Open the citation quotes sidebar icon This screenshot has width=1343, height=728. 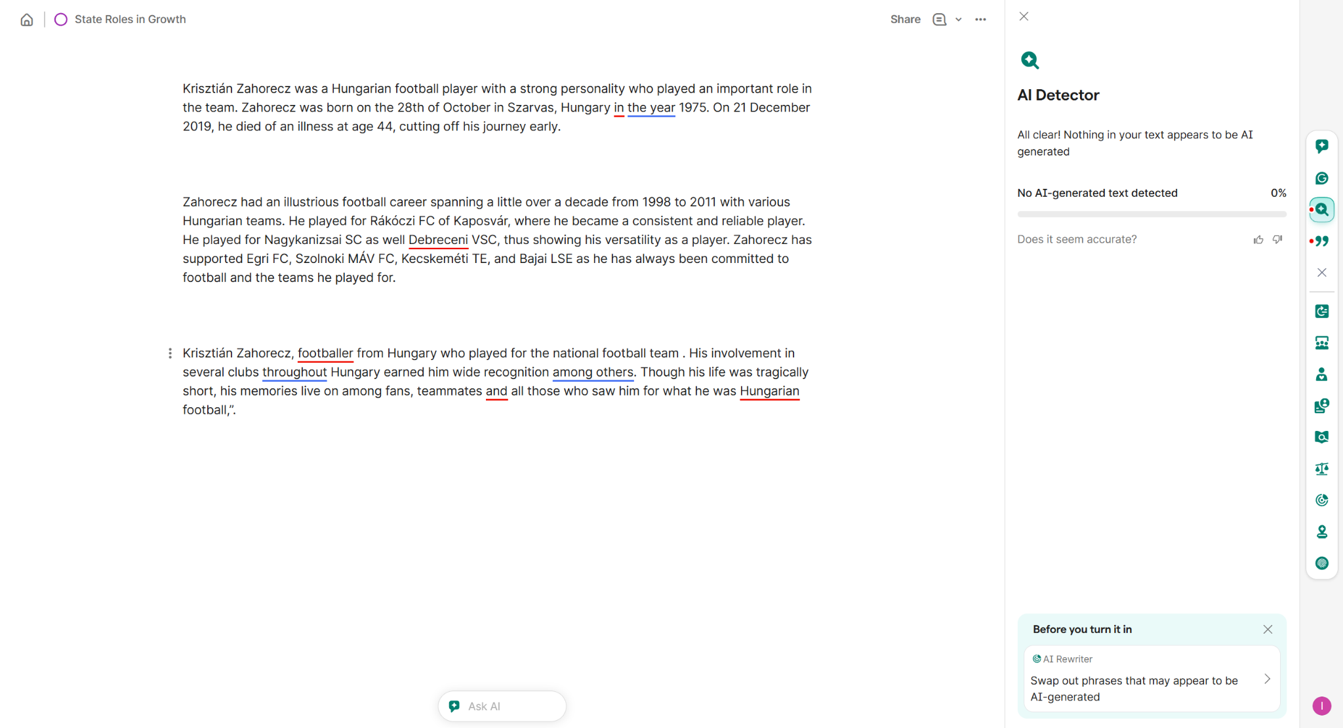coord(1321,241)
